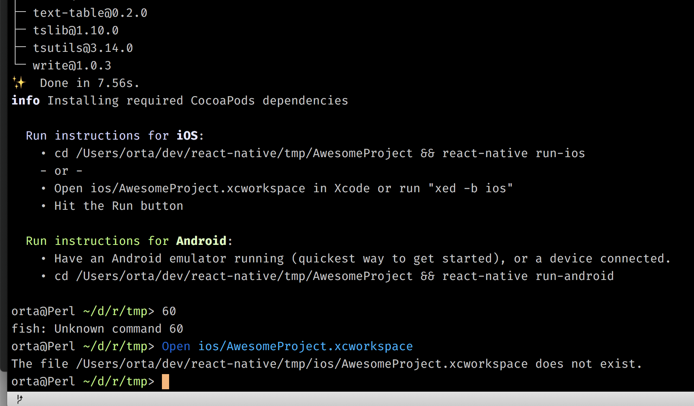Click the bullet before the run-ios command
The width and height of the screenshot is (694, 406).
(44, 153)
